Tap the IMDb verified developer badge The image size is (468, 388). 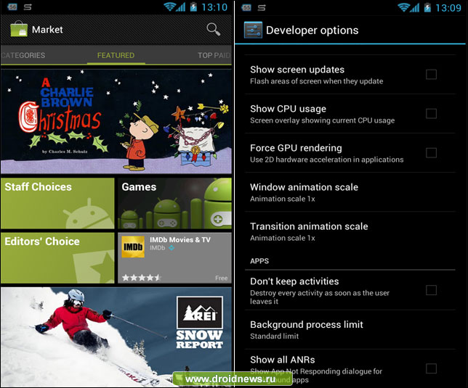[172, 248]
